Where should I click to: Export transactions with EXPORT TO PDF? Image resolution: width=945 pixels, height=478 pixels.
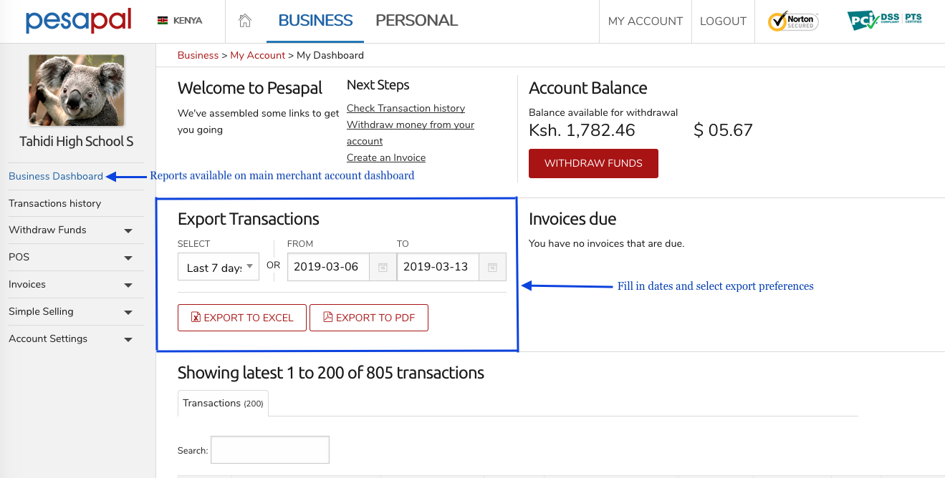coord(369,318)
